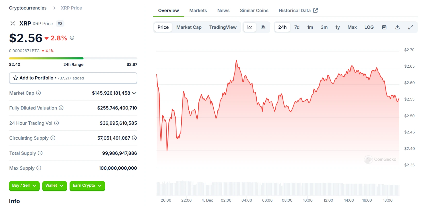Open the Similar Coins tab
Screen dimensions: 437x207
pos(254,11)
